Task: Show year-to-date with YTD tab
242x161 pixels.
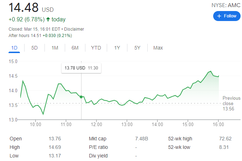Action: click(x=96, y=48)
